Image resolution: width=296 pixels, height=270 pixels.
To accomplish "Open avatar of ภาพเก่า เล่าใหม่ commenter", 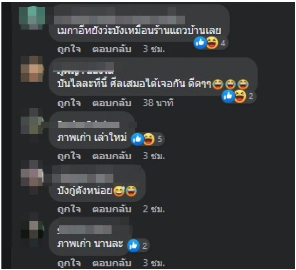I will pos(32,122).
